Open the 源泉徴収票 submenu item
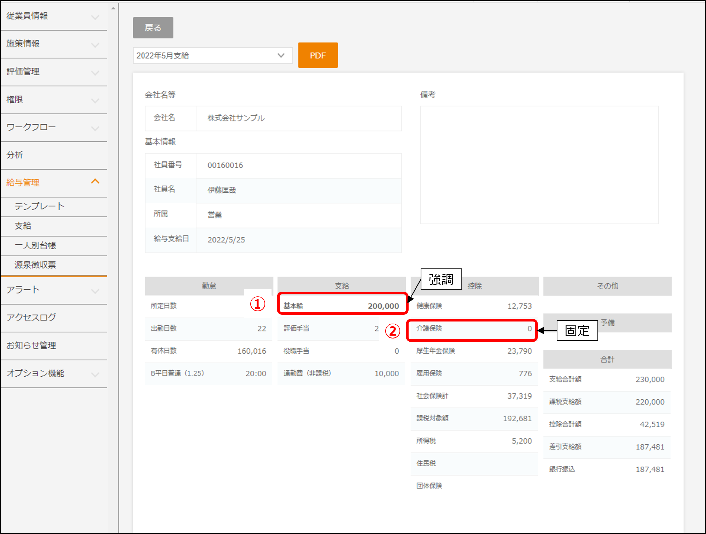 click(35, 265)
